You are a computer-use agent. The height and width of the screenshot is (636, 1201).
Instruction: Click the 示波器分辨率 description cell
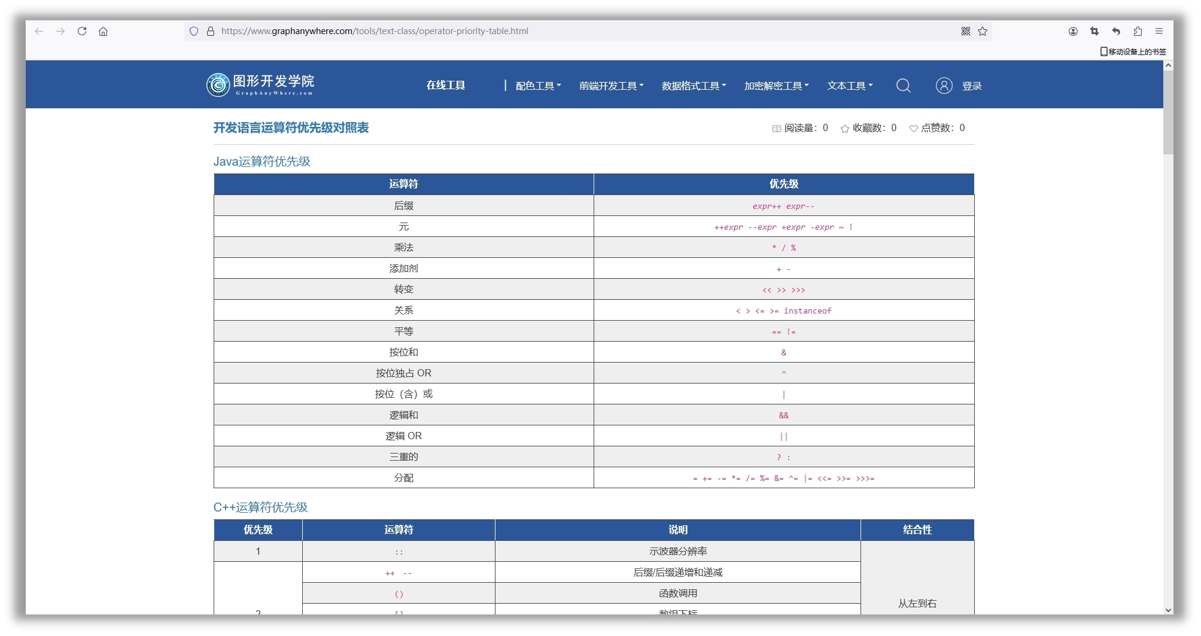pyautogui.click(x=678, y=551)
